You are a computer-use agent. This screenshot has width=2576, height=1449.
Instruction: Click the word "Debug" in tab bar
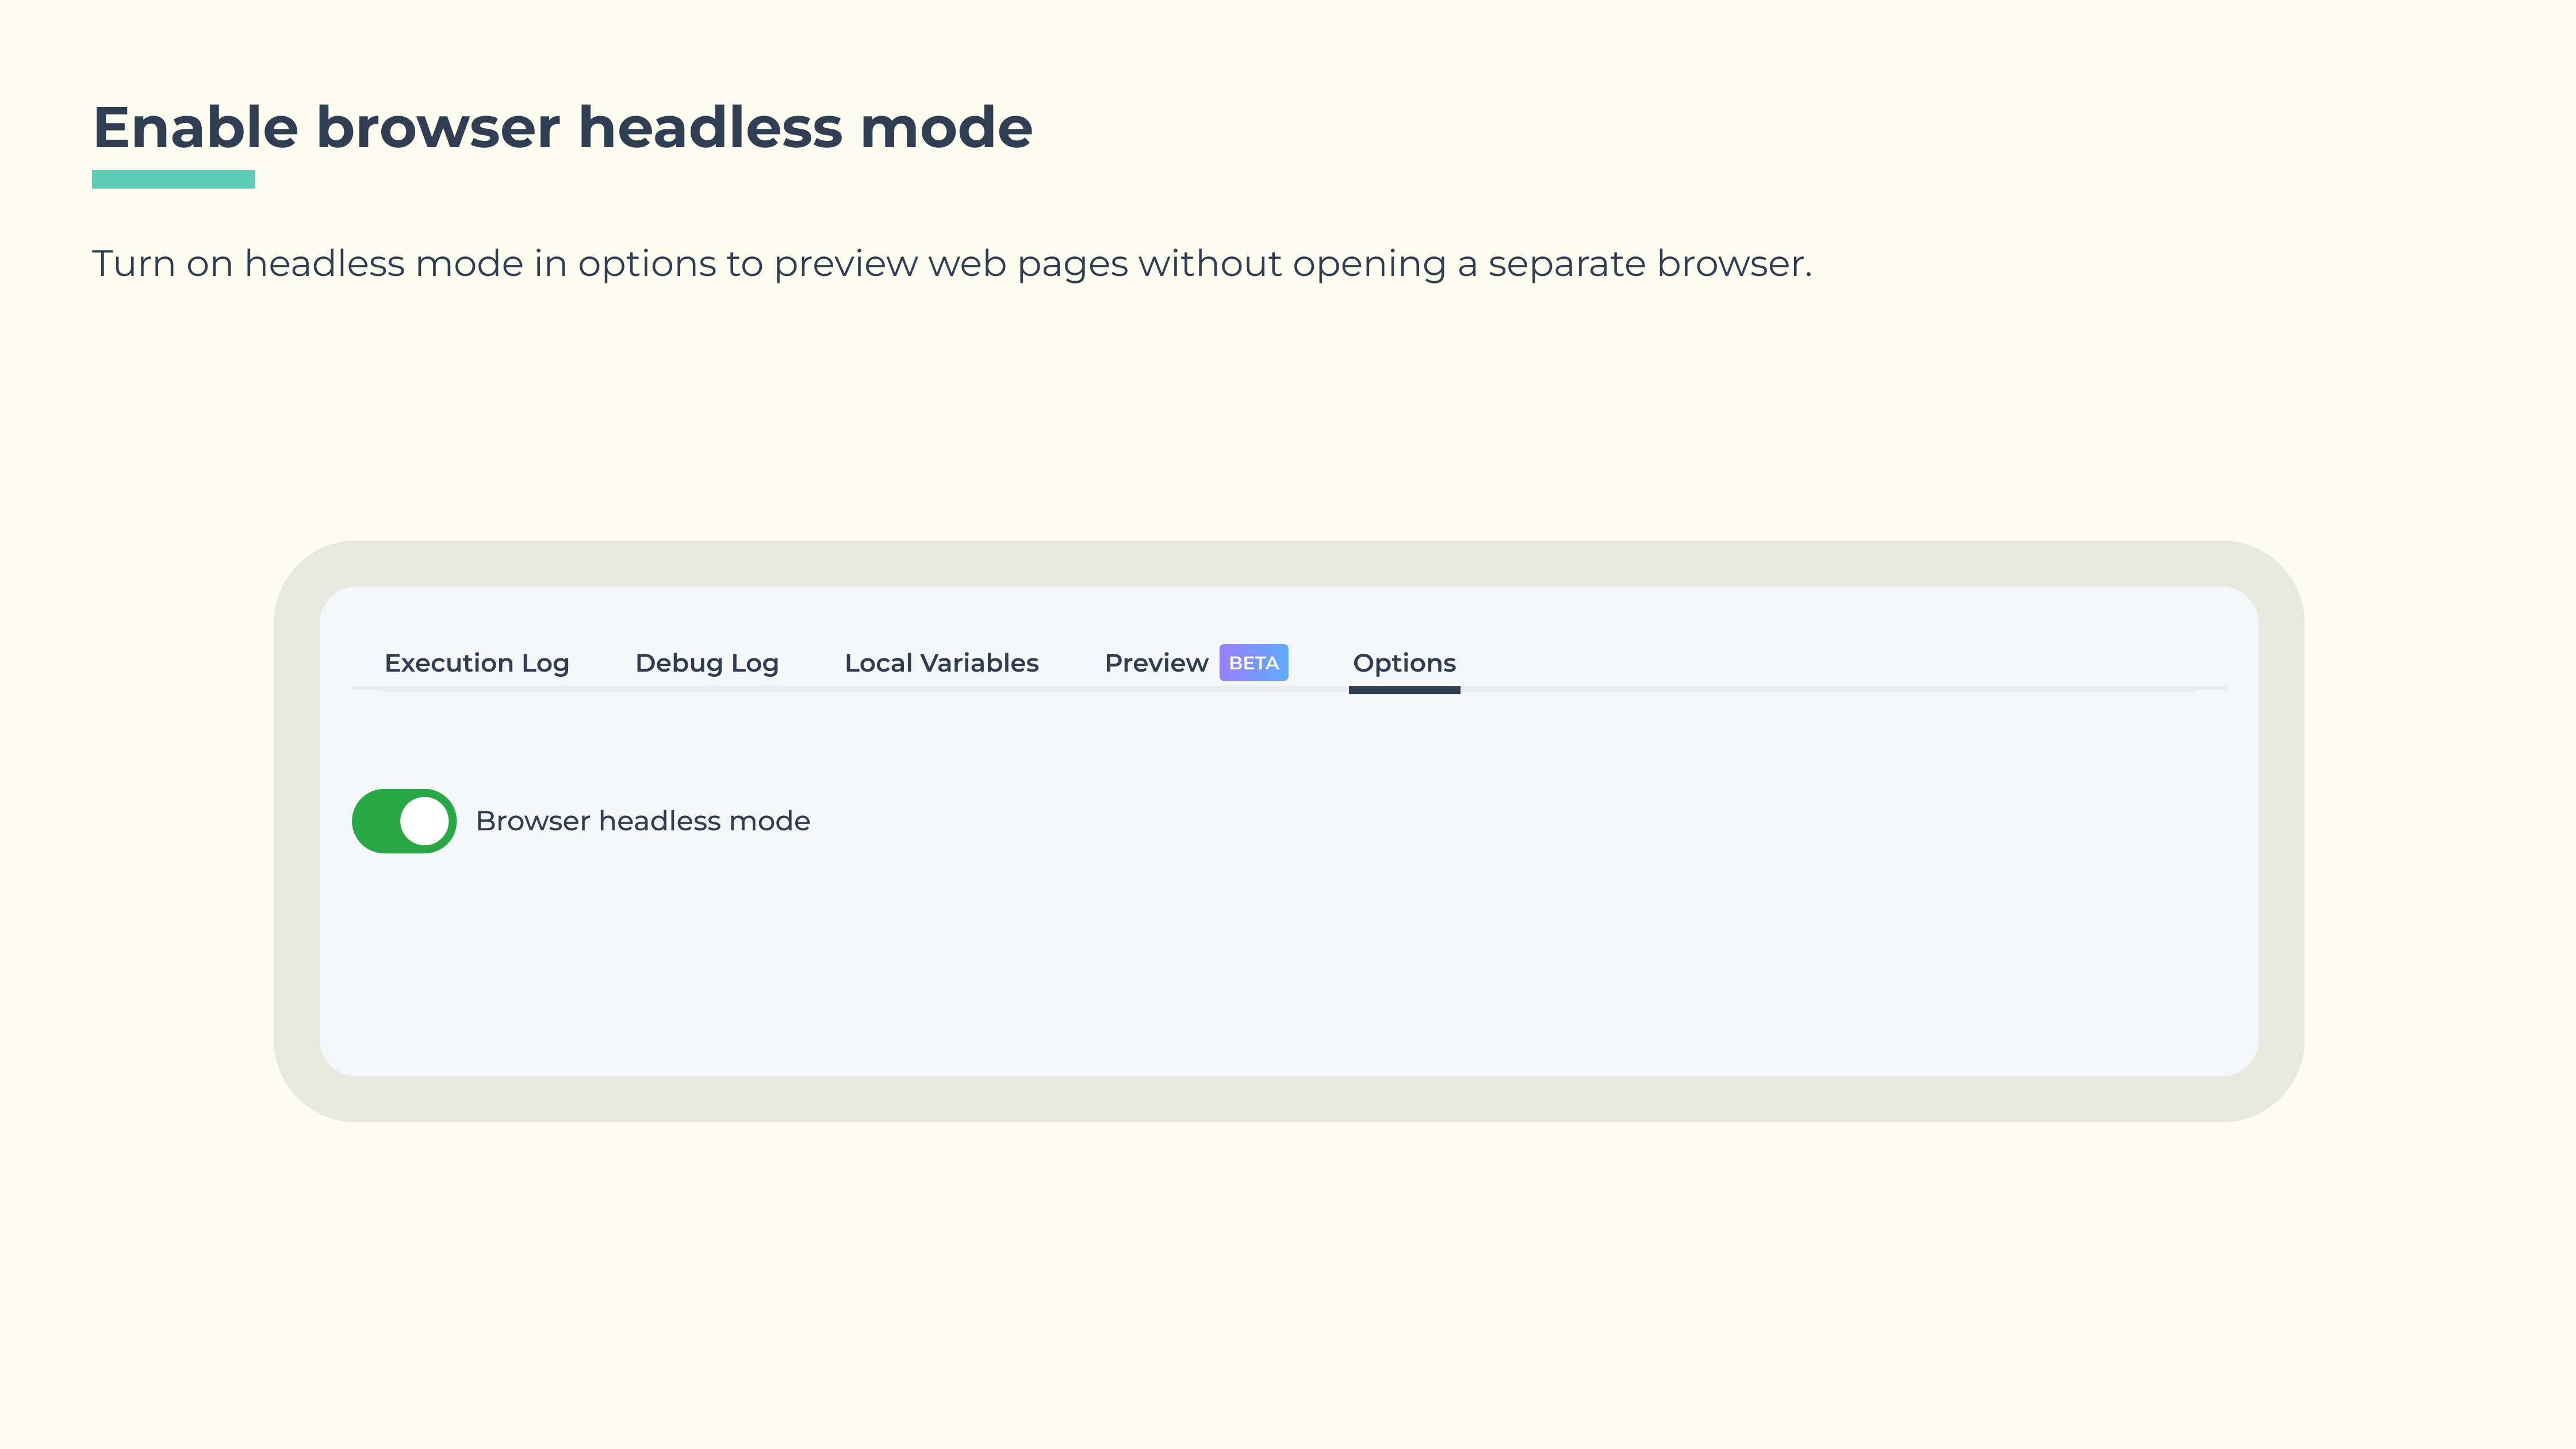[x=678, y=663]
